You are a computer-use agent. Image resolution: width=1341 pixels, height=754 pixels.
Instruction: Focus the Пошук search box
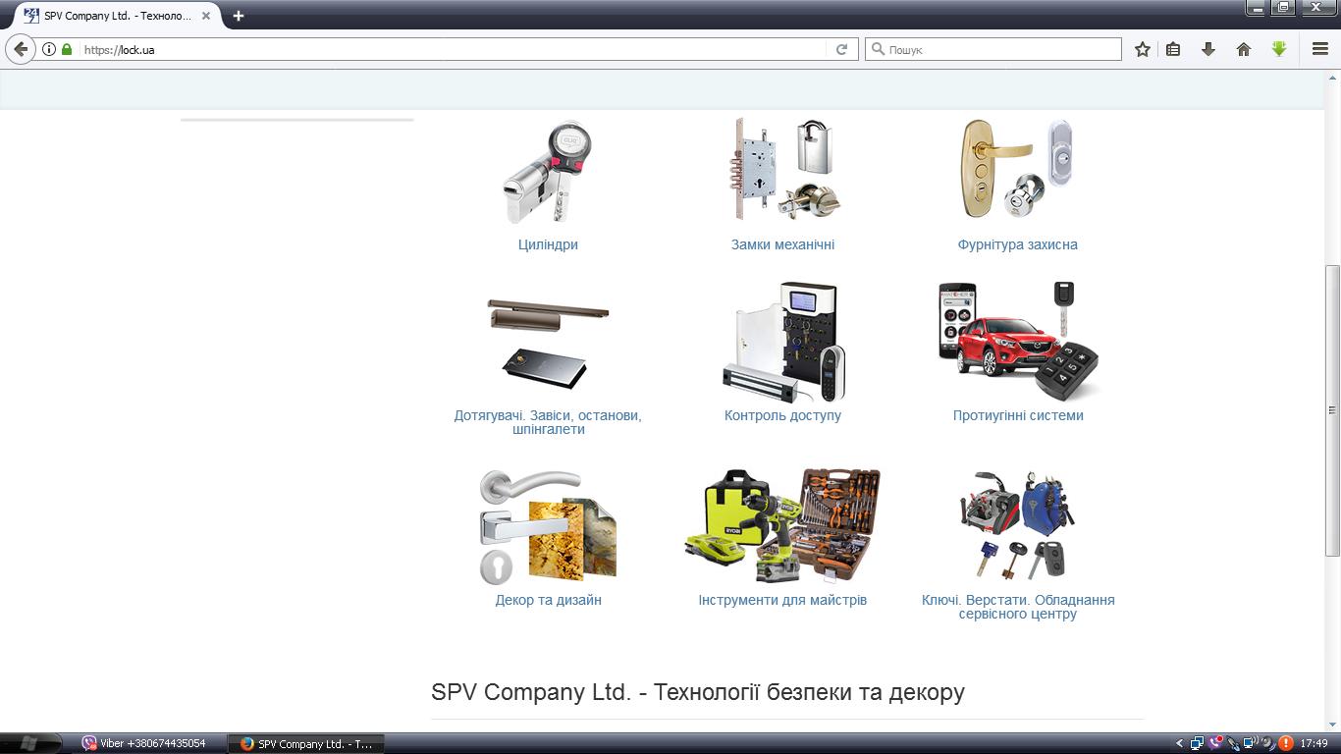click(x=993, y=49)
